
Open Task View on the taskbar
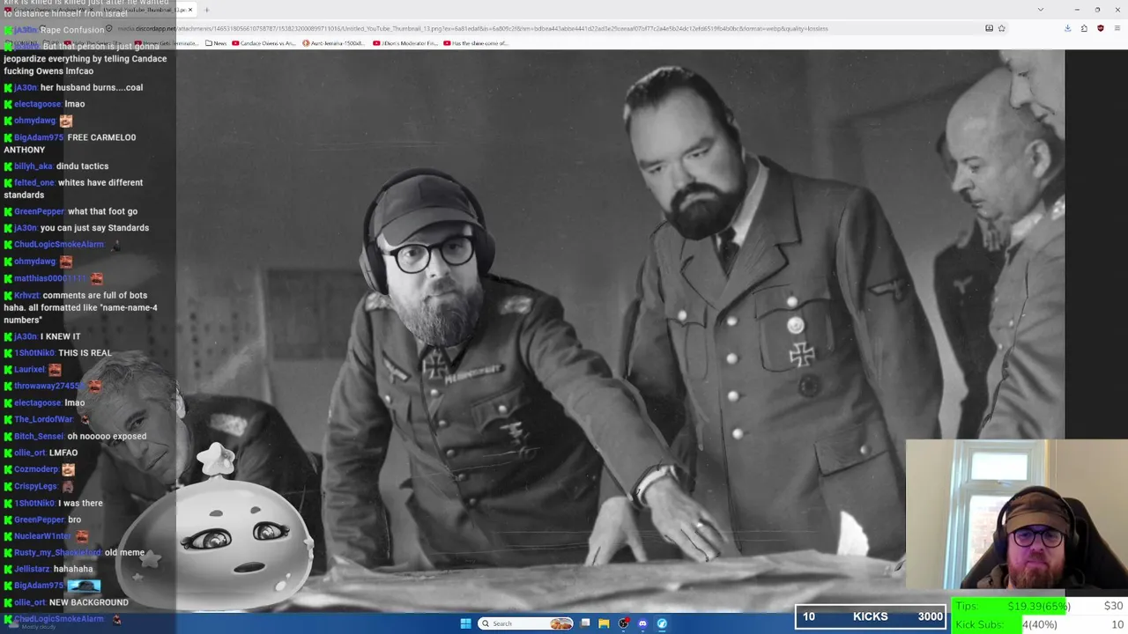point(585,623)
